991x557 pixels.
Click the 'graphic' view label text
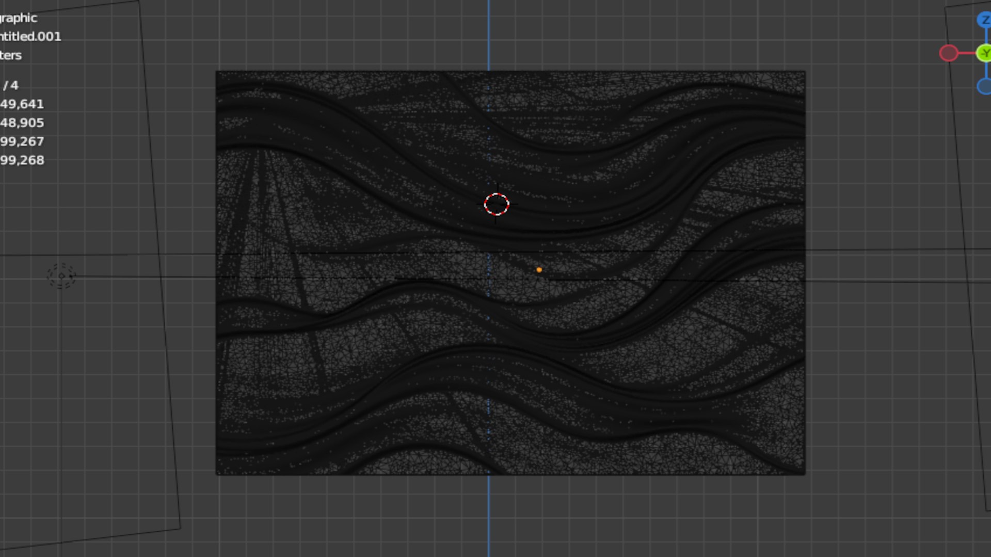(19, 18)
